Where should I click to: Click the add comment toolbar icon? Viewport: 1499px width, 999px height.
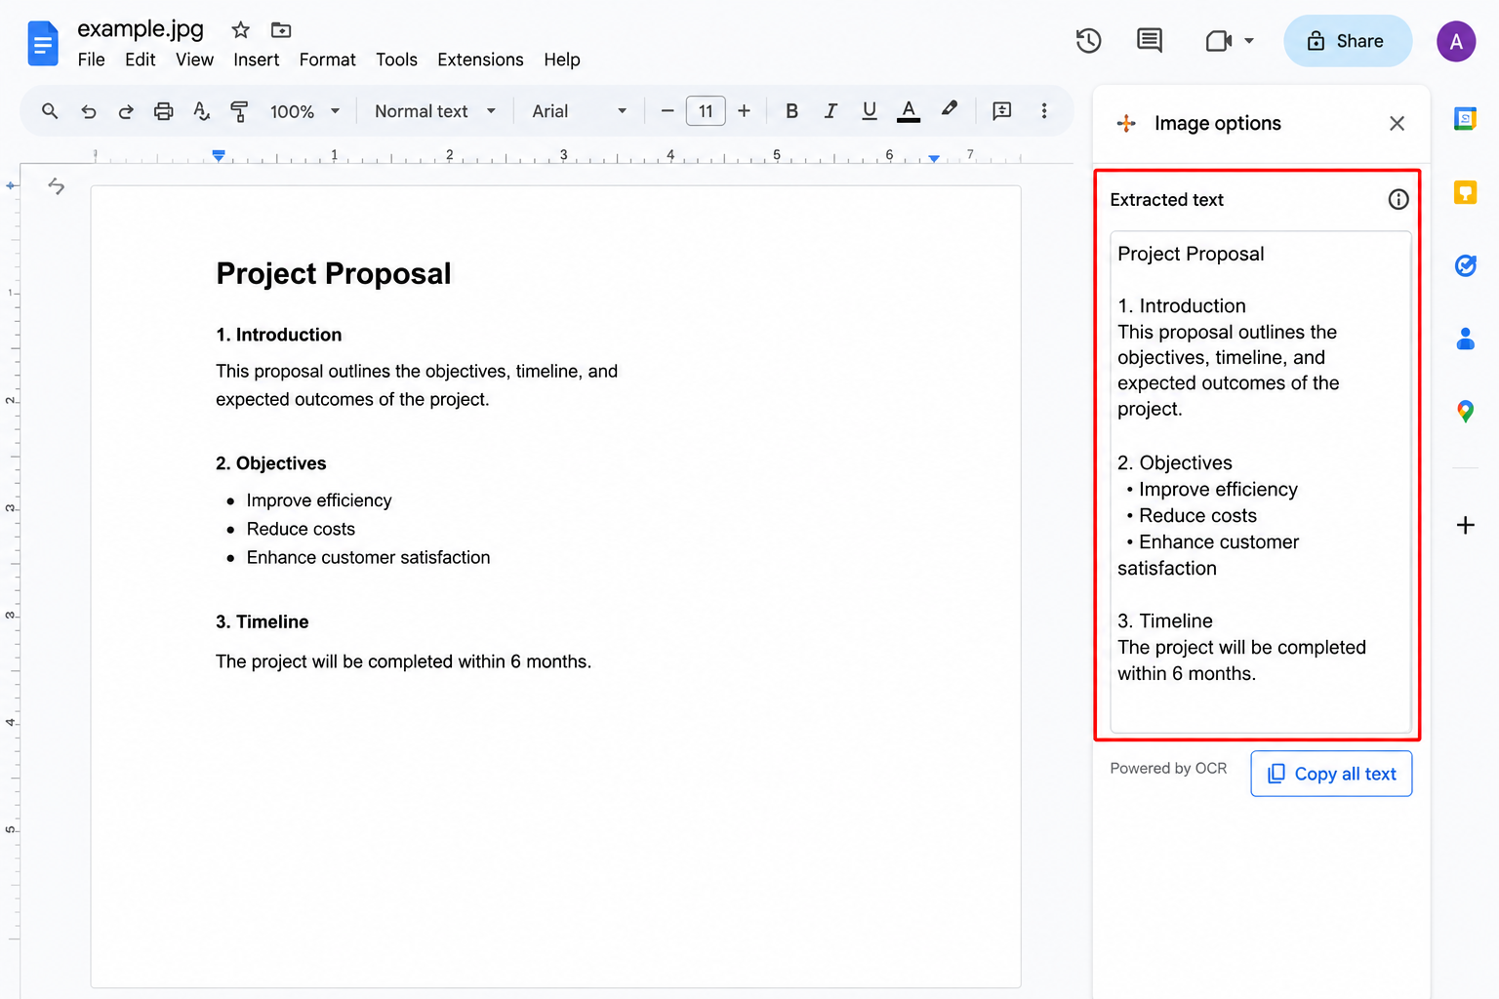(1001, 111)
